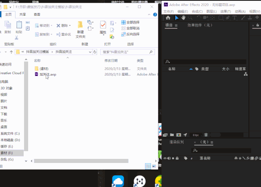Image resolution: width=261 pixels, height=187 pixels.
Task: Switch to the Render Queue tab
Action: (177, 142)
